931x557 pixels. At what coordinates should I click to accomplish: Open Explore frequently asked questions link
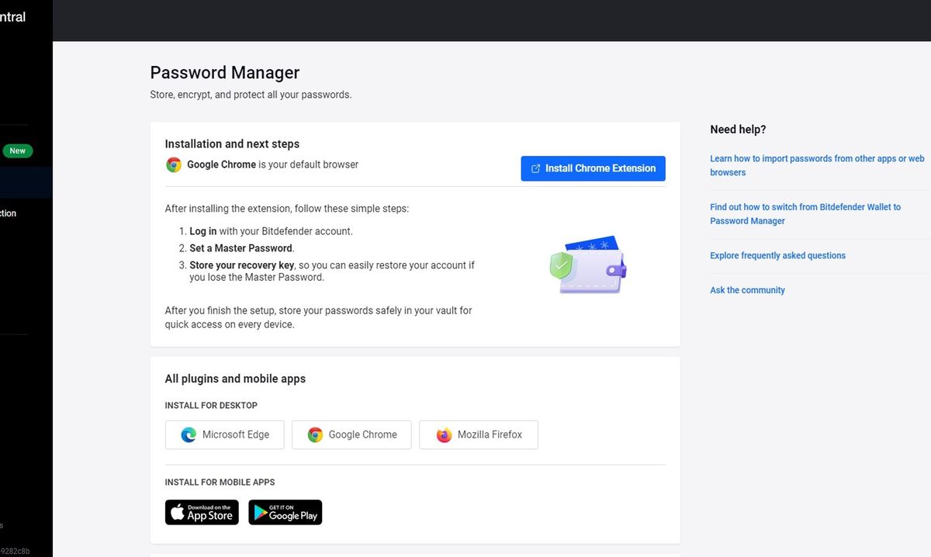[777, 255]
